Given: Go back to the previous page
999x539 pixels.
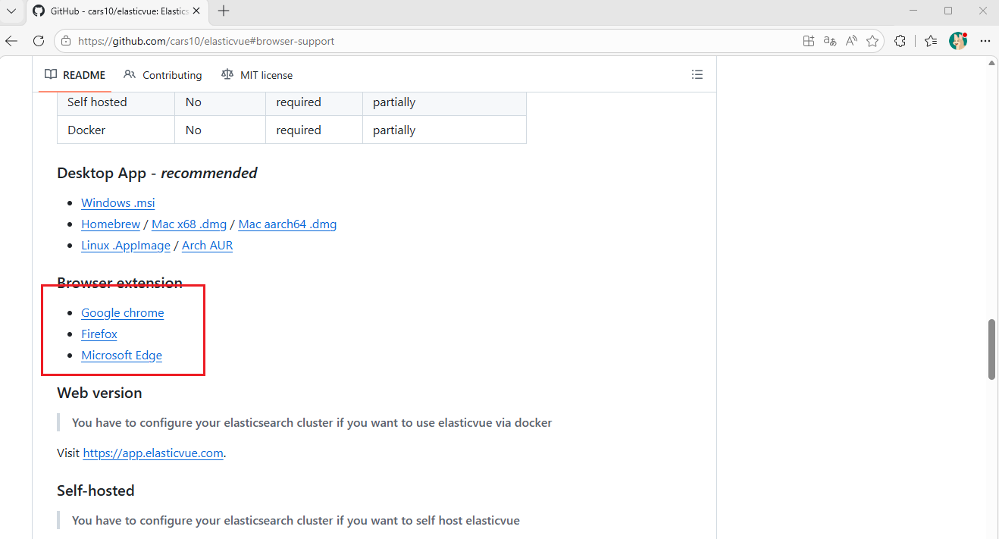Looking at the screenshot, I should (11, 41).
